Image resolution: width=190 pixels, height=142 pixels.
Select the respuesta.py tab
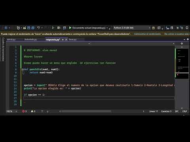(53, 39)
